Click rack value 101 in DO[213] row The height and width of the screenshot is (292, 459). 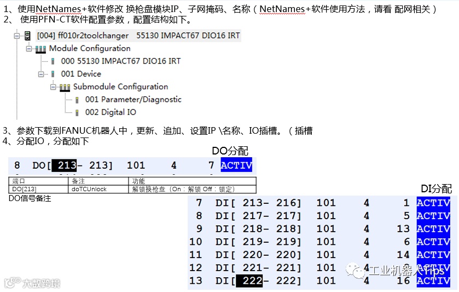[136, 165]
